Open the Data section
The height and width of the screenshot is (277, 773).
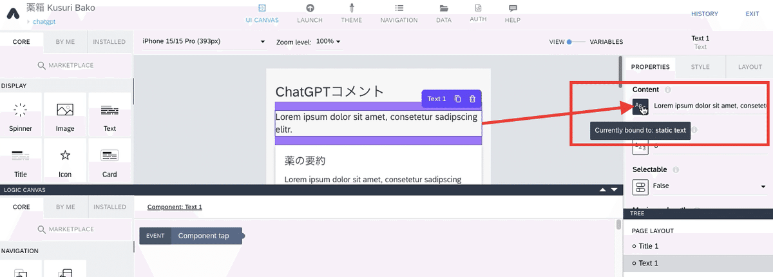tap(443, 13)
